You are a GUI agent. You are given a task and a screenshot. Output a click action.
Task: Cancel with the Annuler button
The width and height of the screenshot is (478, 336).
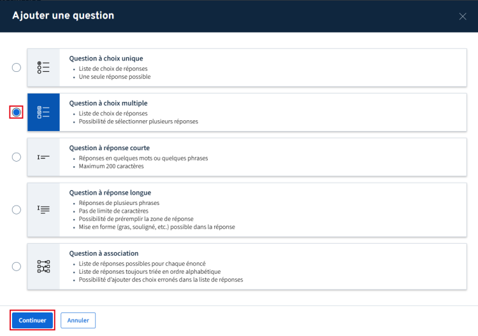[x=78, y=320]
